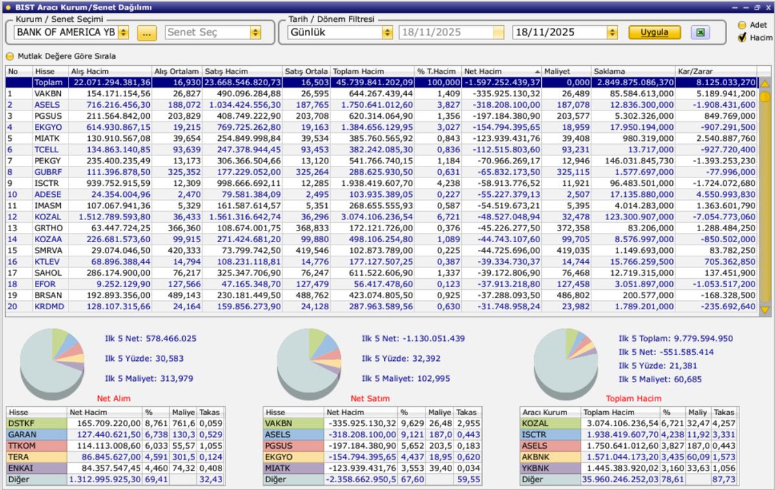Select the SMRVA row in main table

click(x=381, y=250)
